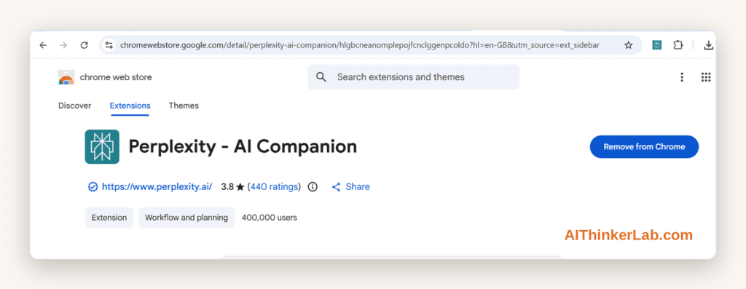
Task: Open the Perplexity extension toolbar icon
Action: coord(657,45)
